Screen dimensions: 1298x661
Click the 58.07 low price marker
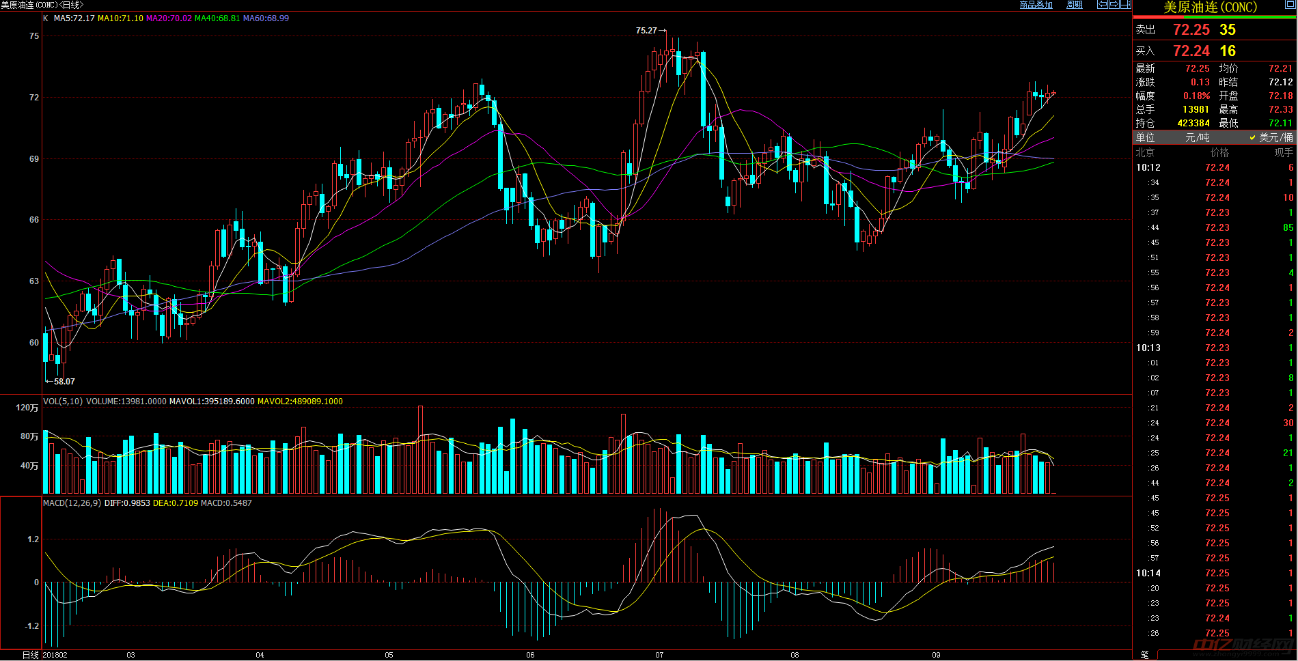point(61,382)
